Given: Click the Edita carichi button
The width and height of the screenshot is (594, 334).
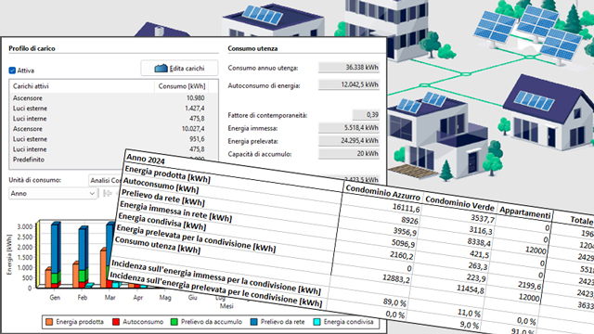Looking at the screenshot, I should pyautogui.click(x=179, y=68).
